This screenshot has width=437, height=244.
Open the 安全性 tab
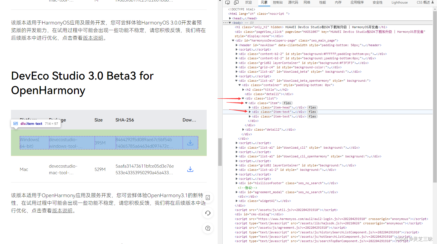[378, 2]
